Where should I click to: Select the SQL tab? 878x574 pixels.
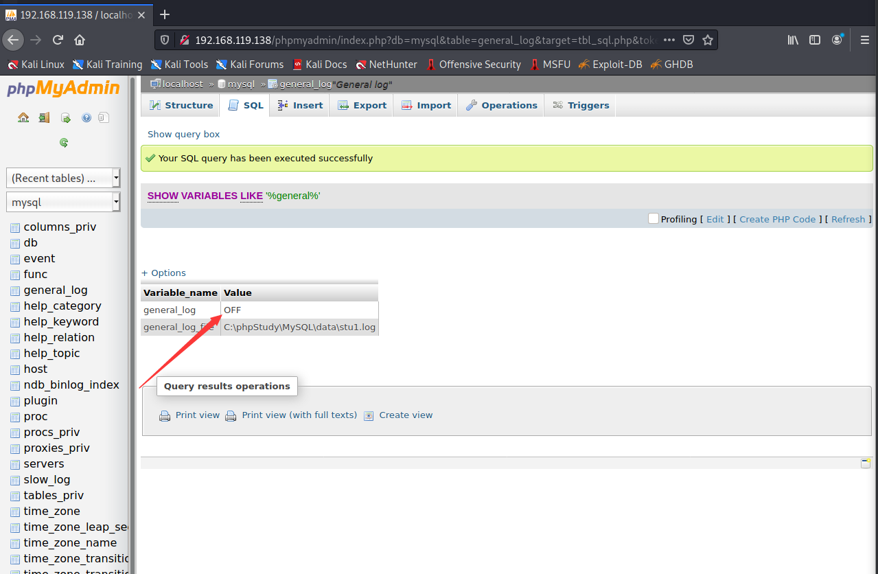click(x=245, y=105)
